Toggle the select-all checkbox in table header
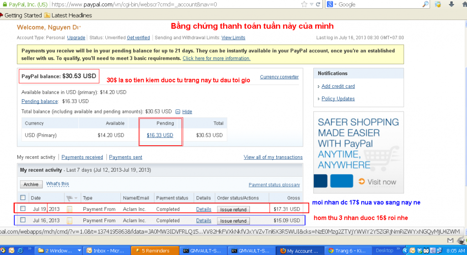The width and height of the screenshot is (467, 255). point(23,197)
